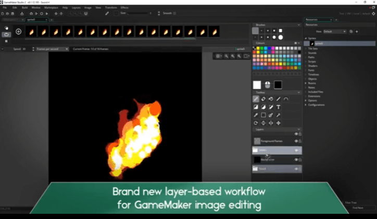Collapse the Colours panel chevron
This screenshot has width=377, height=219.
(299, 43)
